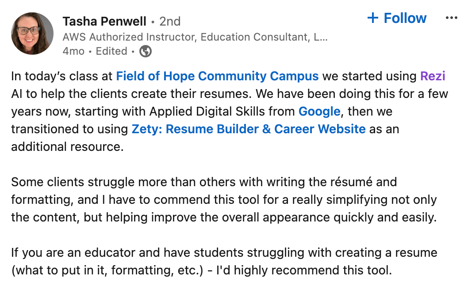Click the text 'additional resource.'
The height and width of the screenshot is (285, 468).
pos(67,147)
